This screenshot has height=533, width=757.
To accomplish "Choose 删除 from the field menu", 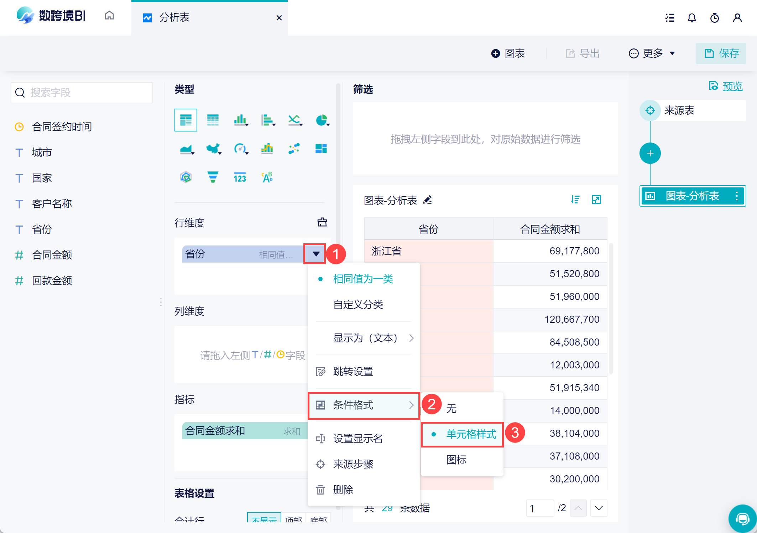I will (343, 490).
